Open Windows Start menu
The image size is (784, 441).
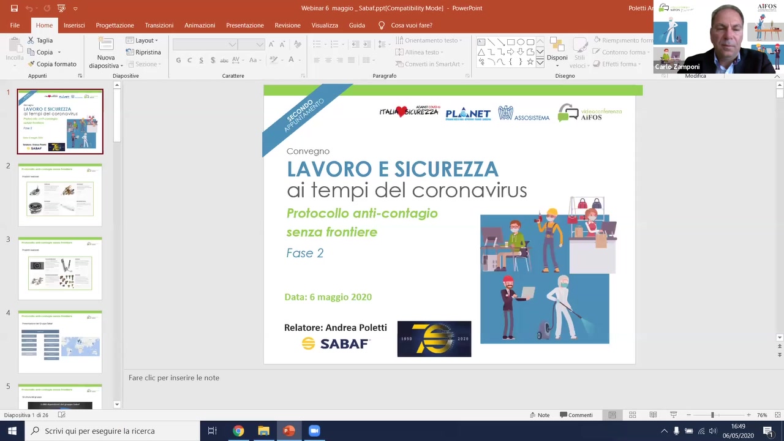coord(12,431)
